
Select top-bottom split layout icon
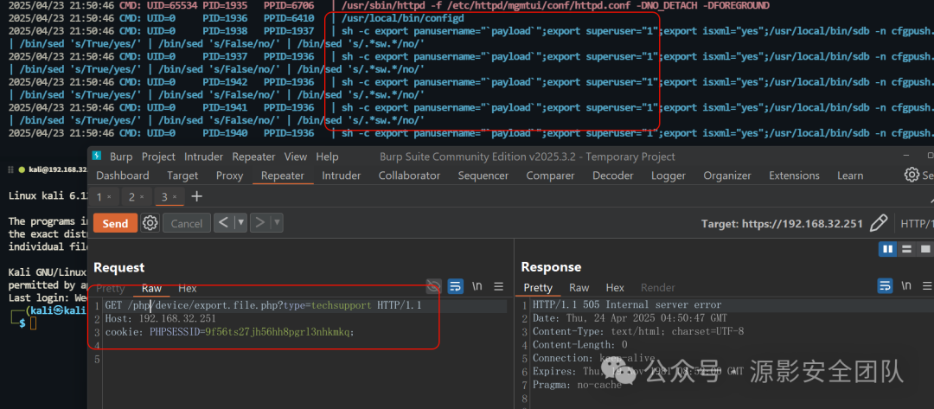pos(906,249)
